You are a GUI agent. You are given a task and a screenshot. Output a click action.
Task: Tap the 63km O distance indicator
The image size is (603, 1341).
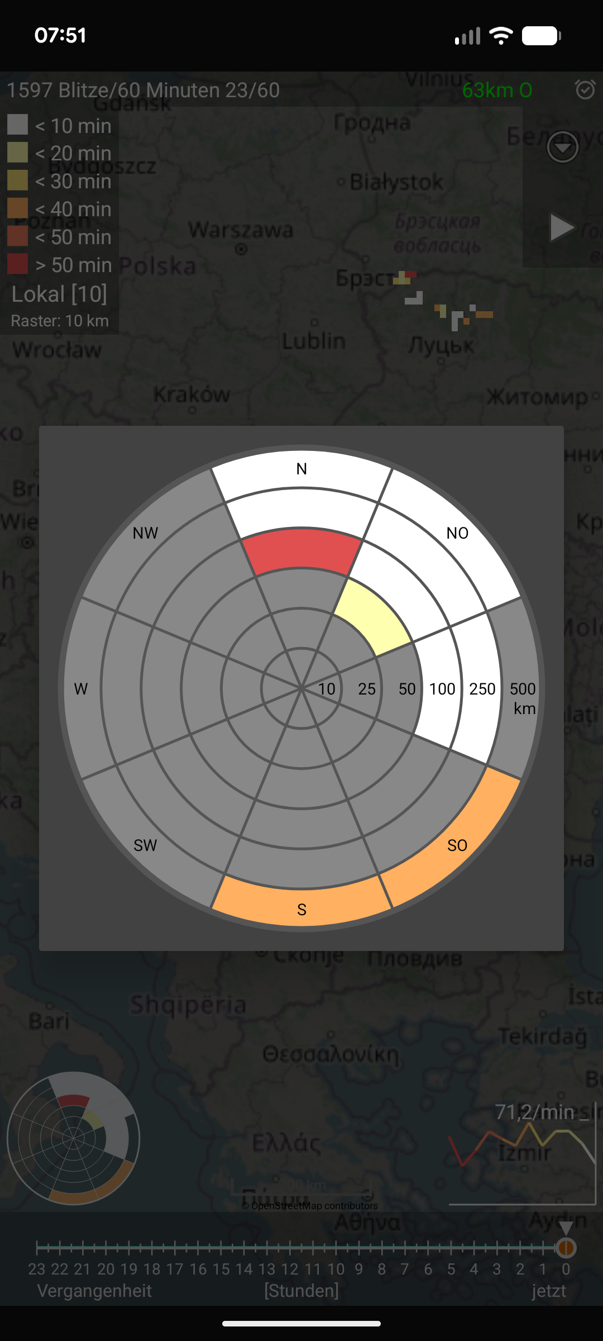pyautogui.click(x=497, y=90)
